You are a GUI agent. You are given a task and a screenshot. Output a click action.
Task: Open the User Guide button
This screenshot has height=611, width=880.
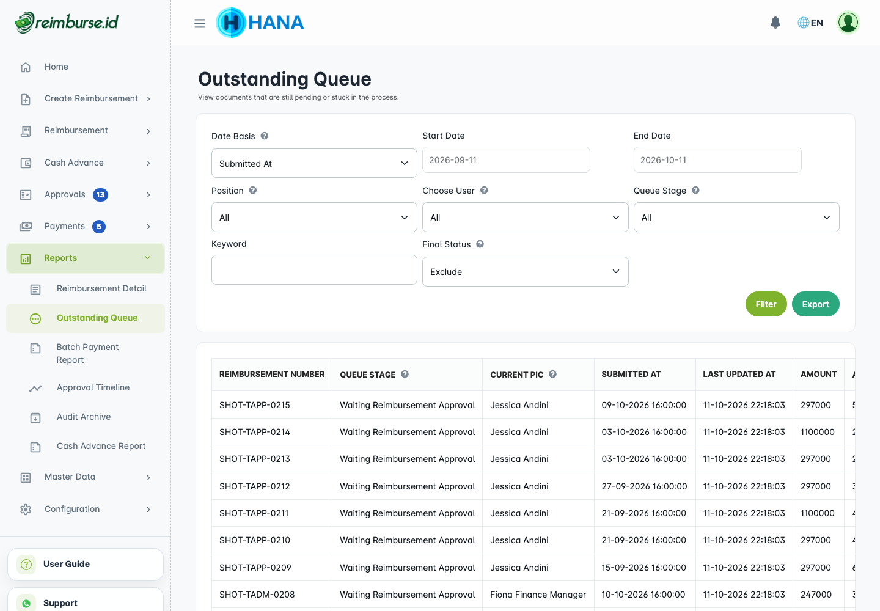(86, 565)
